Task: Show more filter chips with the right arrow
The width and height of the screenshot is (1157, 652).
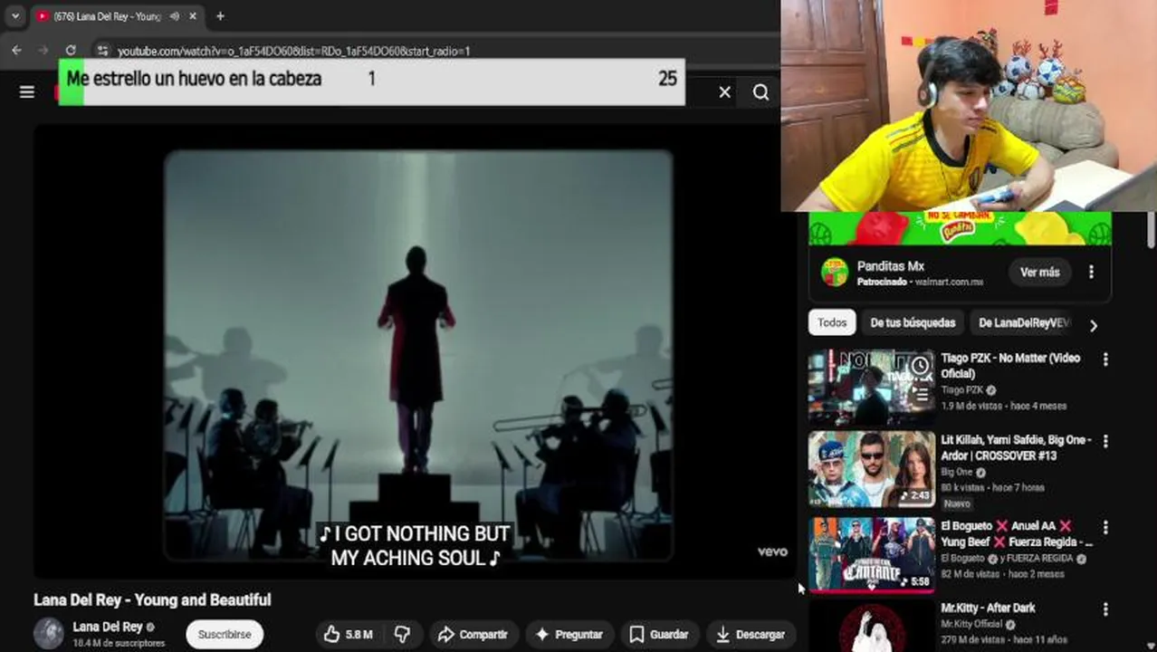Action: coord(1093,325)
